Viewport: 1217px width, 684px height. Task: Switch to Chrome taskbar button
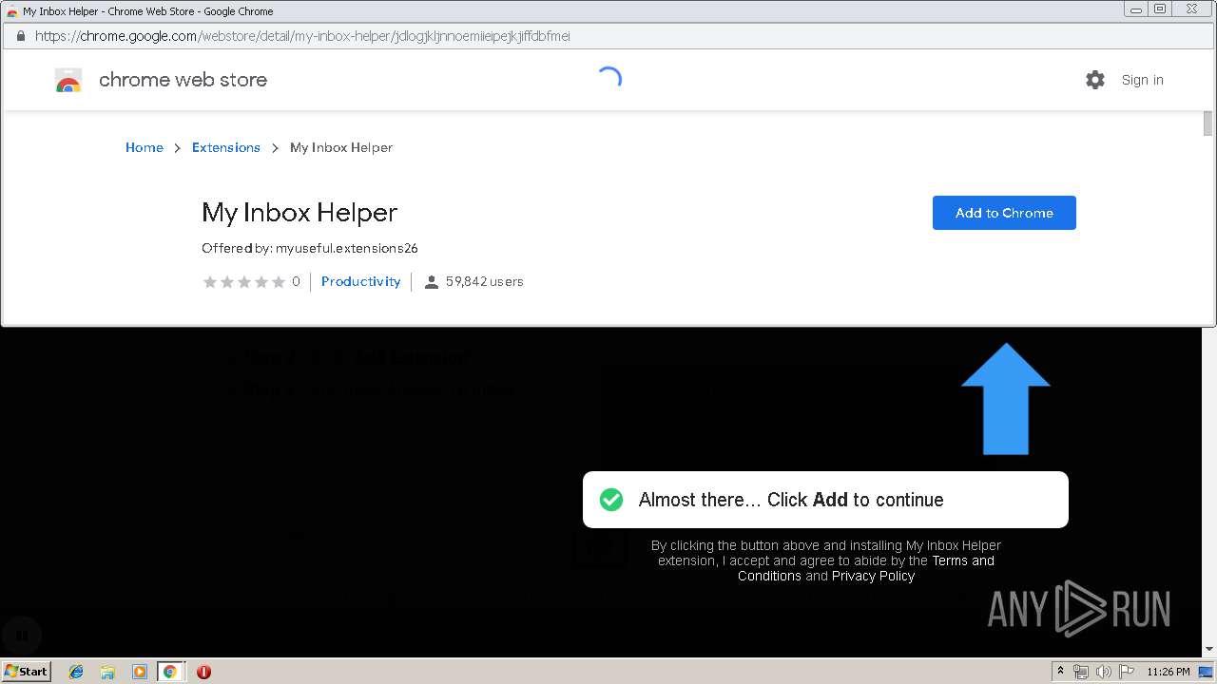(x=170, y=672)
